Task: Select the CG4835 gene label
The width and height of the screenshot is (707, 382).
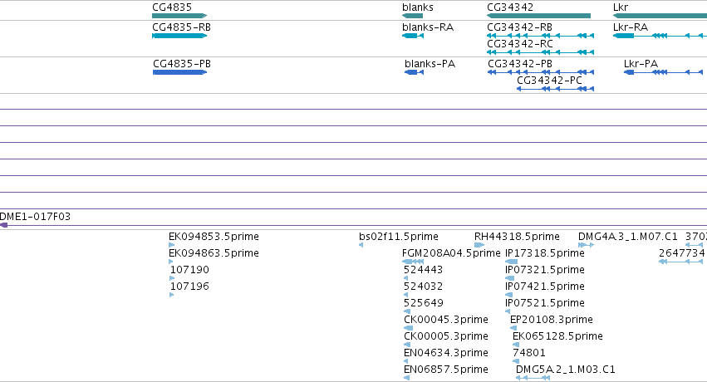Action: coord(172,7)
